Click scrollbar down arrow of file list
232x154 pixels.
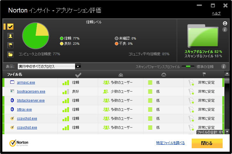[x=227, y=132]
